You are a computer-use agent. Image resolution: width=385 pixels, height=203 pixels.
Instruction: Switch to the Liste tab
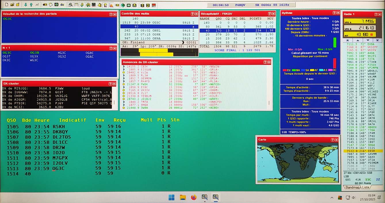coord(366,187)
